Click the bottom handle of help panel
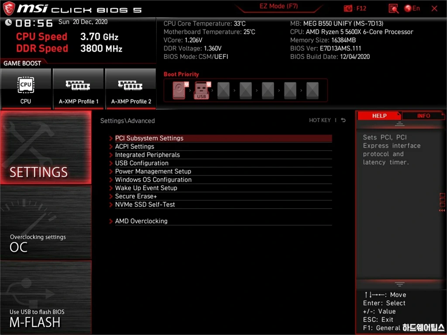 click(399, 284)
